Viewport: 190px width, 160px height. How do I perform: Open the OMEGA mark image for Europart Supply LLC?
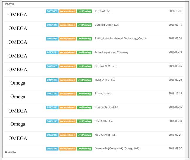18,28
